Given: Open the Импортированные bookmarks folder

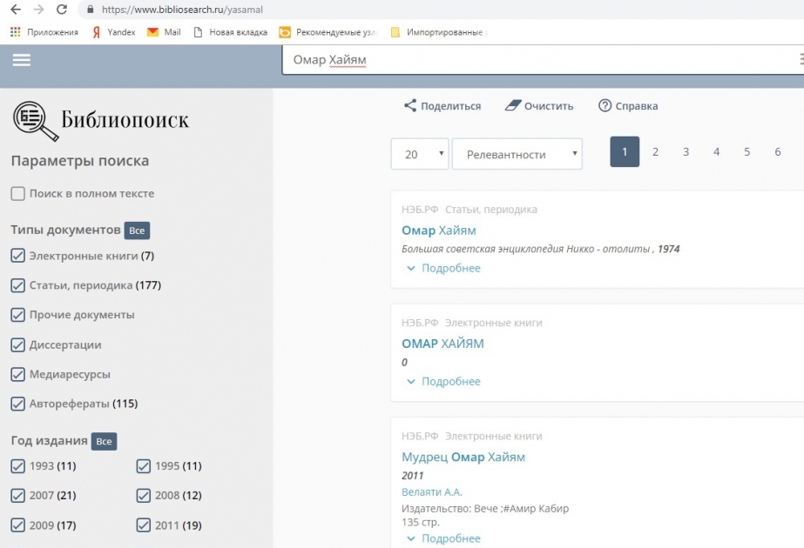Looking at the screenshot, I should pos(438,32).
